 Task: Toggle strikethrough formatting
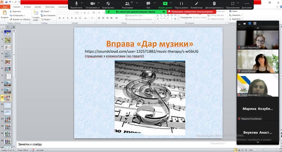point(76,18)
